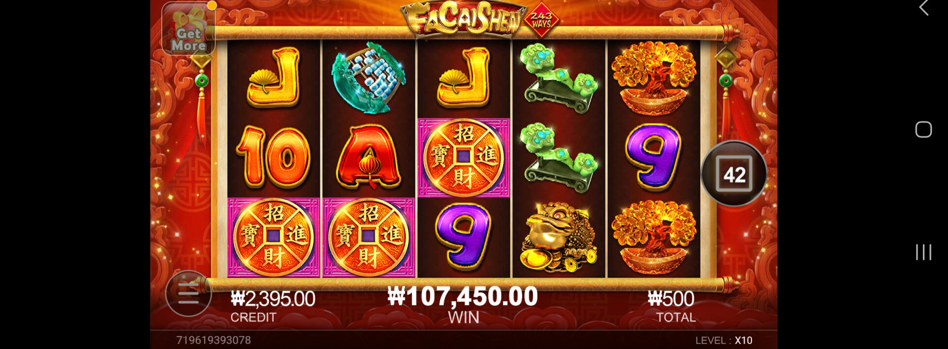This screenshot has height=349, width=948.
Task: Open the hamburger menu button
Action: (x=188, y=294)
